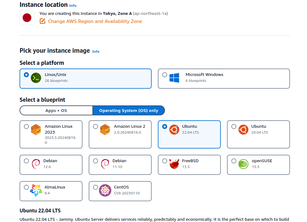Click the openSUSE chameleon icon
307x222 pixels.
pos(243,164)
